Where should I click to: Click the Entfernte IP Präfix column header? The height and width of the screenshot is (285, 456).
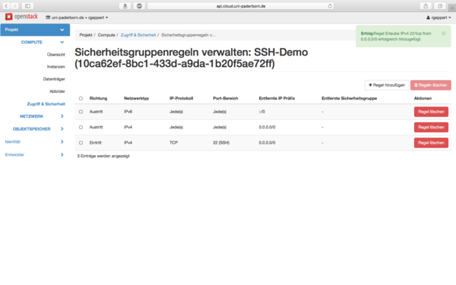click(277, 98)
